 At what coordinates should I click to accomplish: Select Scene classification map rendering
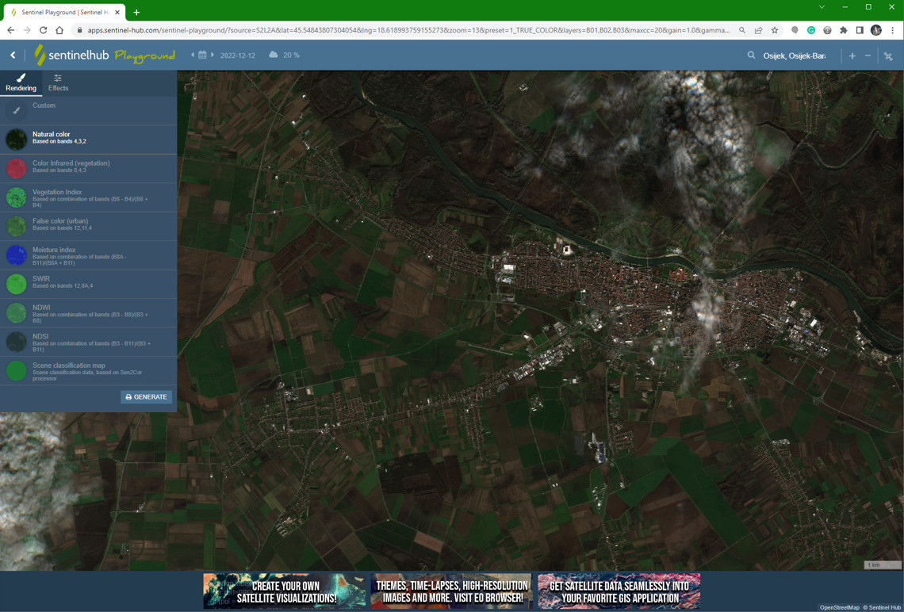(x=88, y=370)
